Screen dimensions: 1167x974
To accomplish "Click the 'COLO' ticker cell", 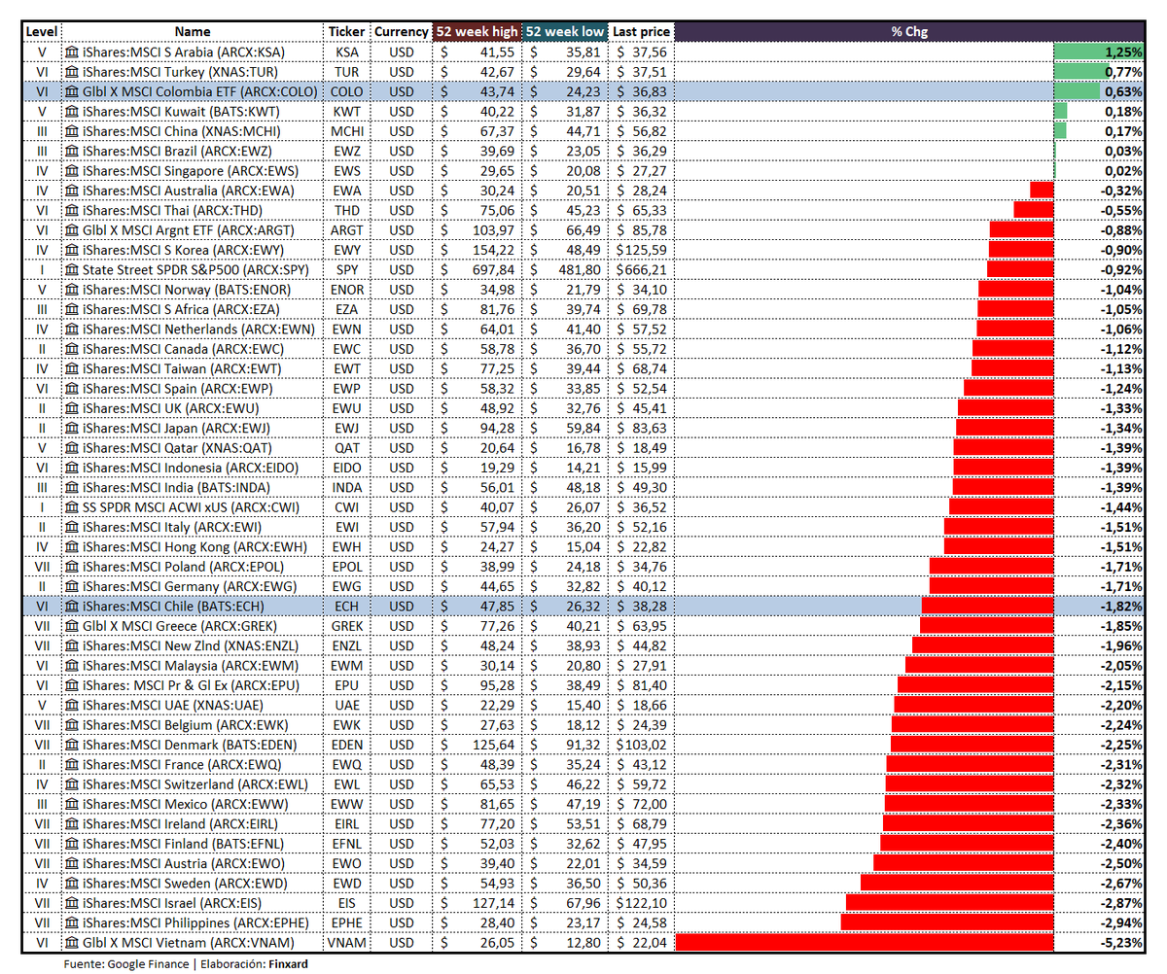I will coord(347,91).
